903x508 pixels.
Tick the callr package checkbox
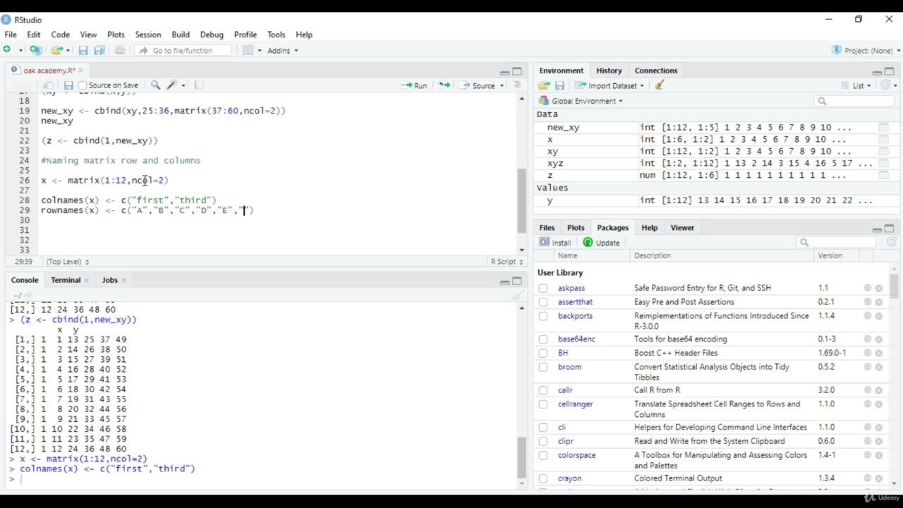pyautogui.click(x=543, y=390)
